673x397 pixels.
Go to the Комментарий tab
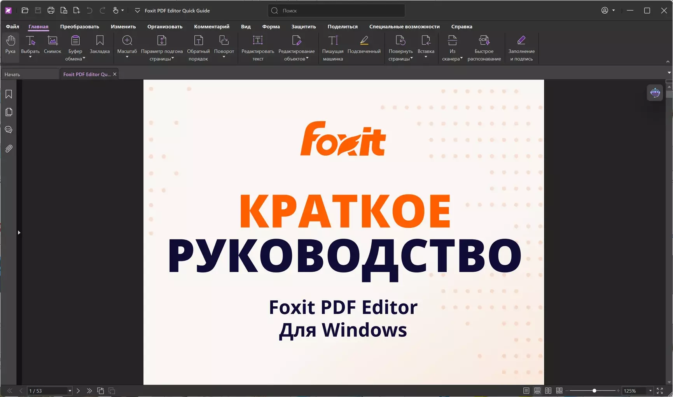click(x=212, y=26)
